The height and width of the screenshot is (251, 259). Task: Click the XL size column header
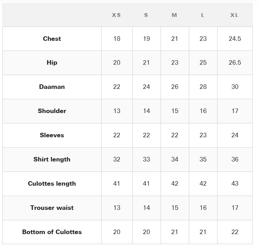point(234,15)
